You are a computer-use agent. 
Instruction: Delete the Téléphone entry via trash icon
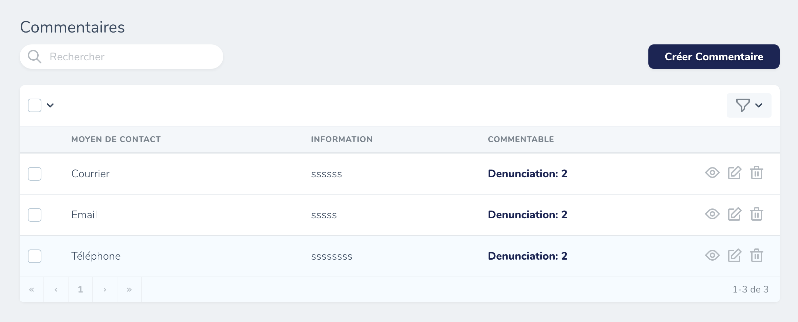pos(757,256)
